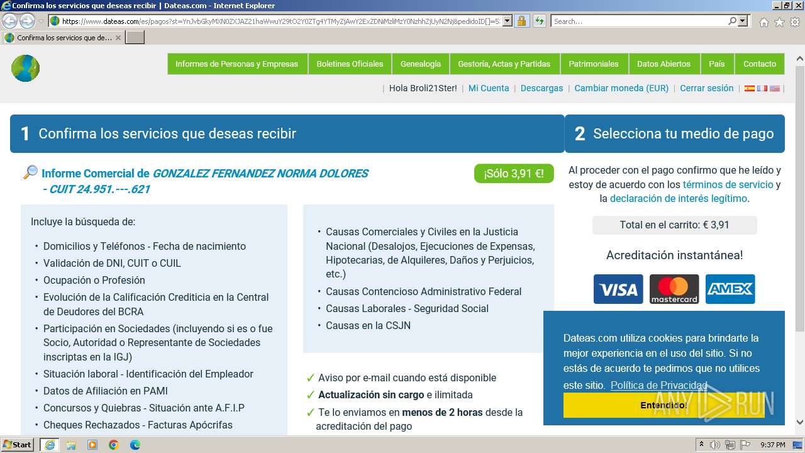The width and height of the screenshot is (805, 453).
Task: Show hidden system tray icons
Action: [x=701, y=445]
